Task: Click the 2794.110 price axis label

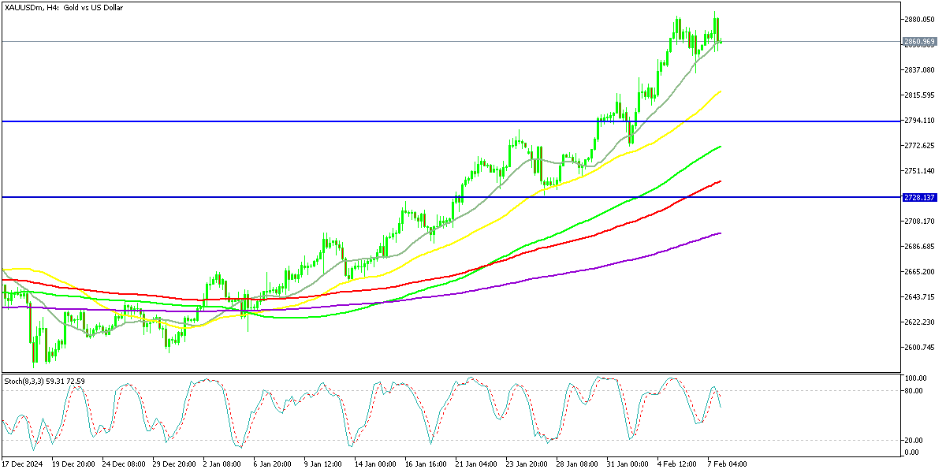Action: click(x=919, y=120)
